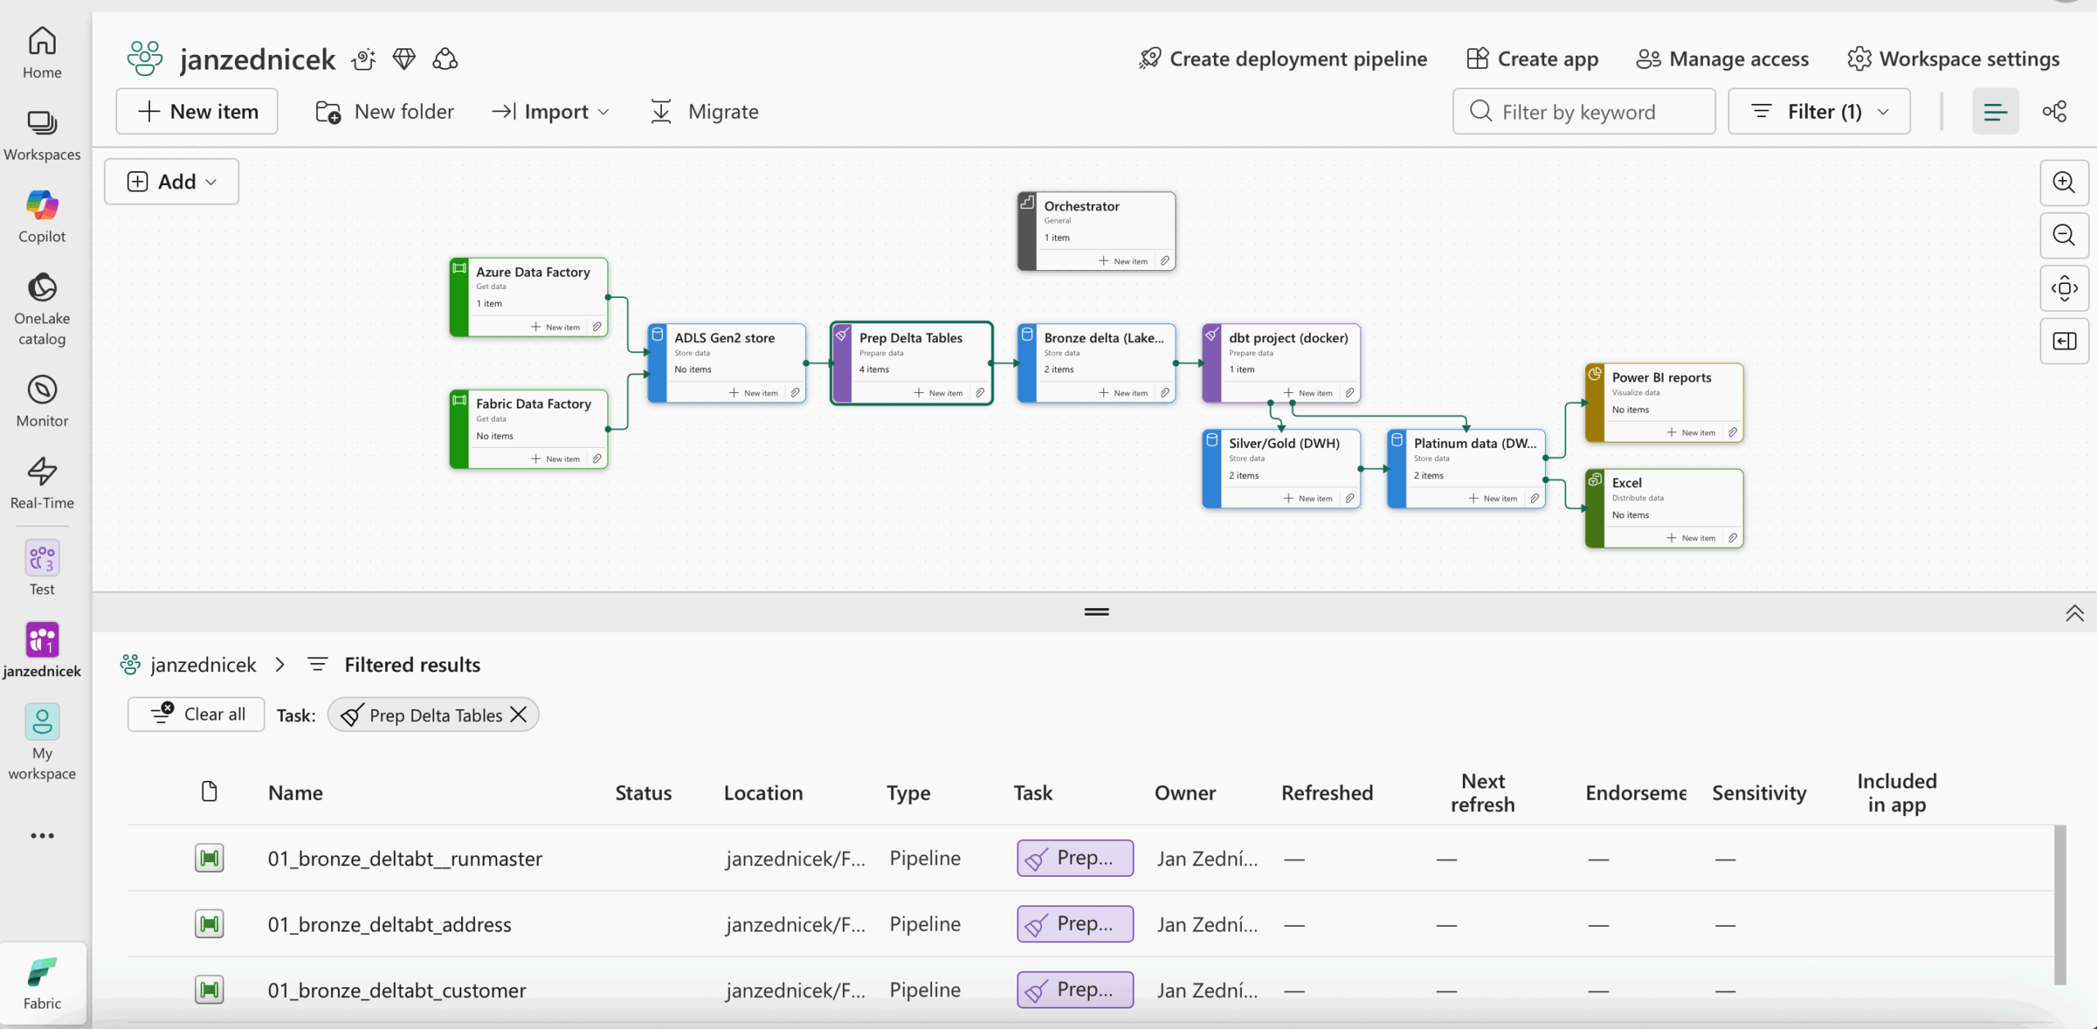
Task: Select the Monitor navigation item
Action: click(42, 401)
